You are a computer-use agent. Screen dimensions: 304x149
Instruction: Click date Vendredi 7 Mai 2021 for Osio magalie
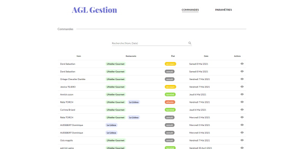coord(199,140)
